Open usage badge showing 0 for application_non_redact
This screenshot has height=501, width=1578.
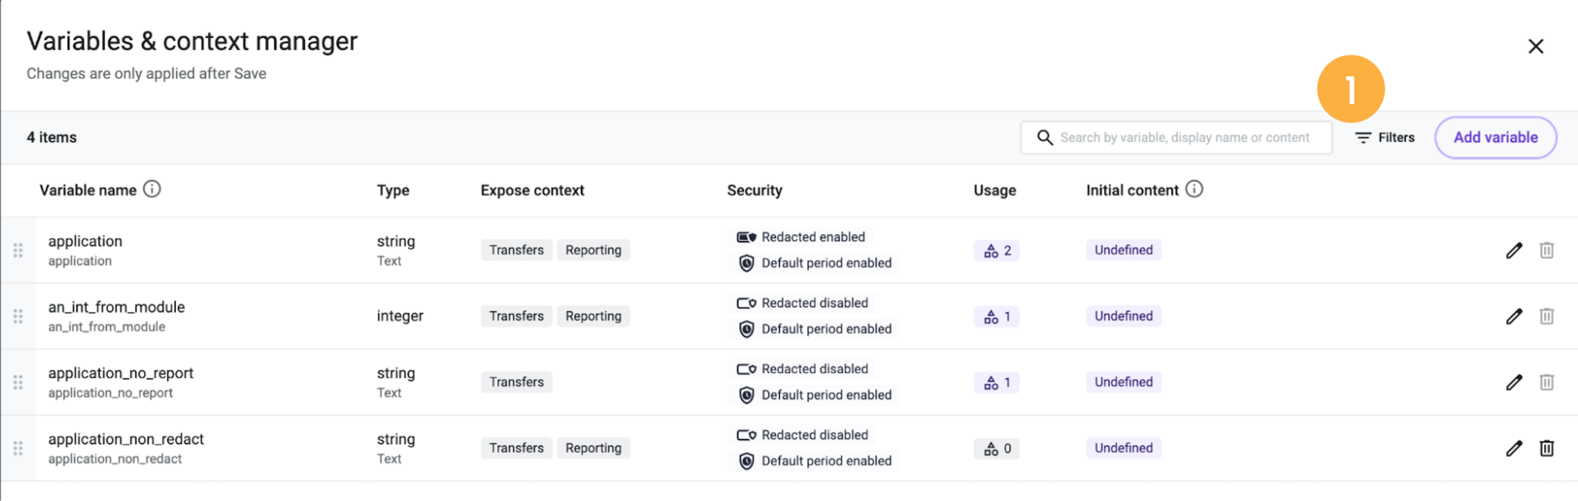click(997, 448)
